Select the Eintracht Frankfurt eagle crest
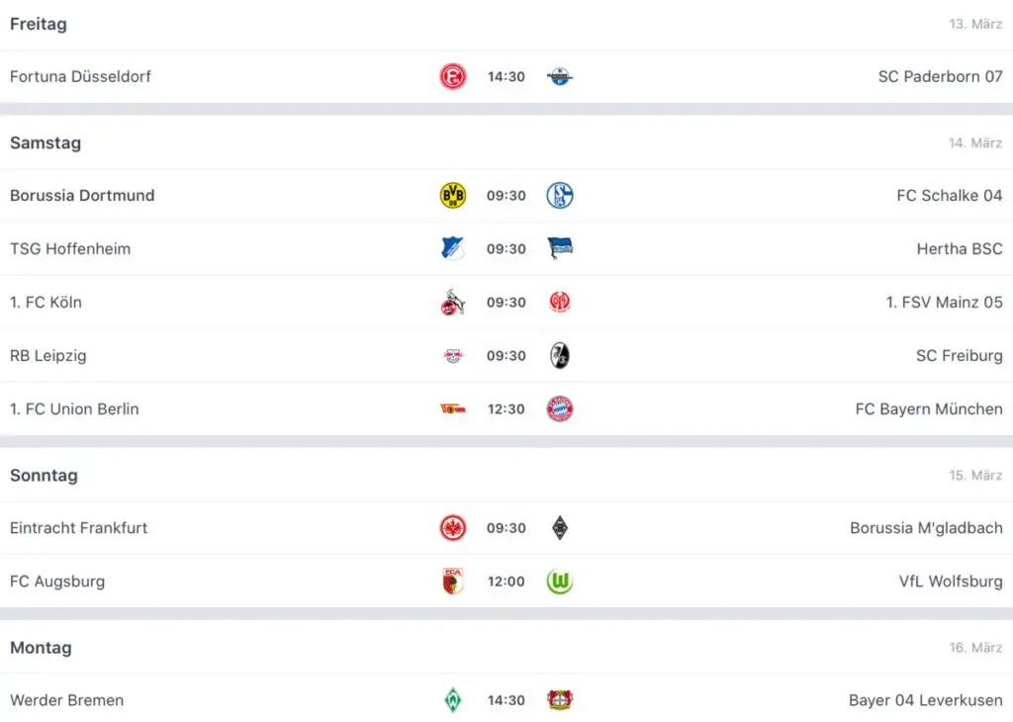This screenshot has width=1013, height=722. click(453, 528)
